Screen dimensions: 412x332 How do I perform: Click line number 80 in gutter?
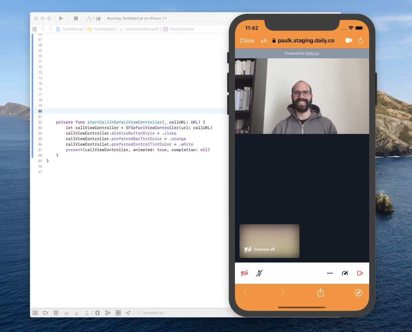tap(40, 111)
